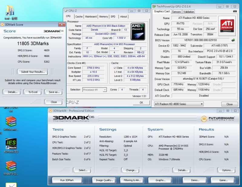Open Filtering & AA settings
Screen dimensions: 242x187
tap(132, 180)
